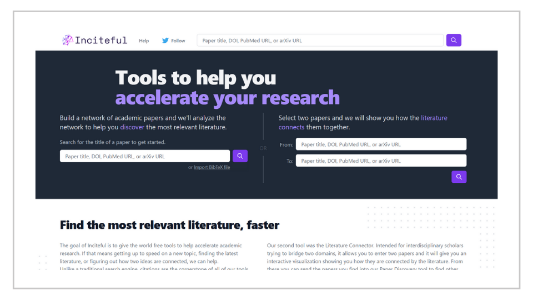Click 'Tools to help you' headline
The width and height of the screenshot is (533, 300).
coord(195,78)
